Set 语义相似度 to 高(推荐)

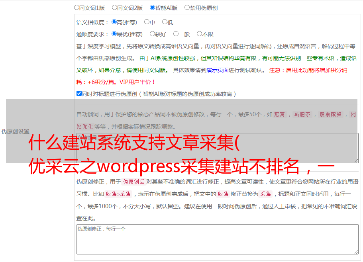tap(114, 22)
